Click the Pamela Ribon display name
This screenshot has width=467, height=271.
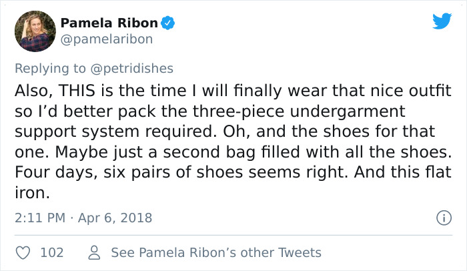[x=109, y=23]
